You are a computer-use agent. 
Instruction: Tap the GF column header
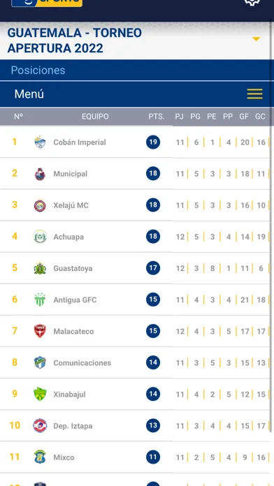(x=244, y=117)
